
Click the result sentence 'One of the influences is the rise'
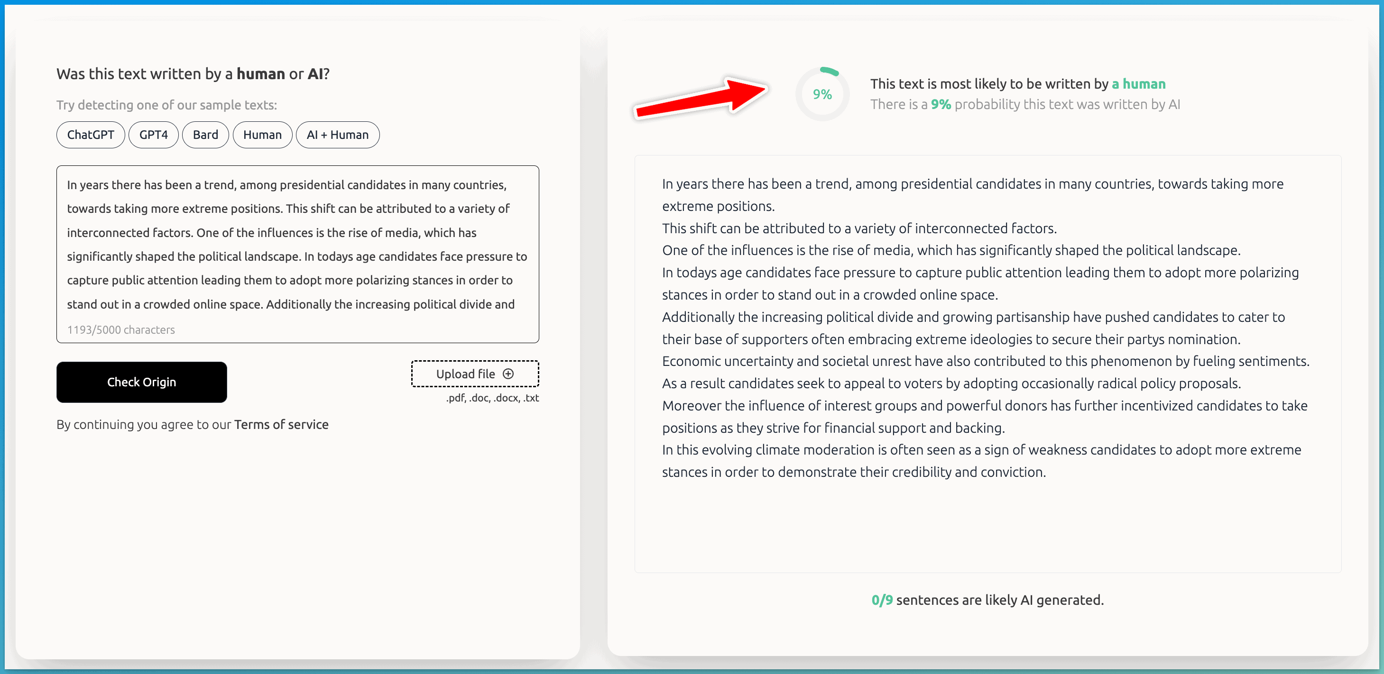(951, 250)
